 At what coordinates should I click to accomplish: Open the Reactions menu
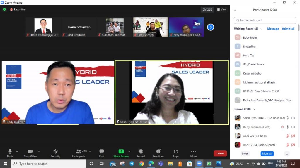(x=158, y=153)
